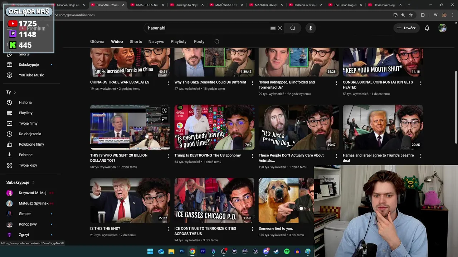Image resolution: width=458 pixels, height=257 pixels.
Task: Open more options for Trump DESTROYING Economy video
Action: click(x=252, y=156)
